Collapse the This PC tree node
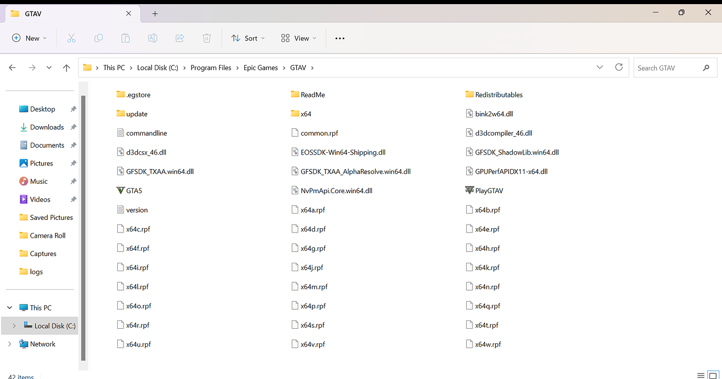The image size is (722, 379). pos(9,308)
